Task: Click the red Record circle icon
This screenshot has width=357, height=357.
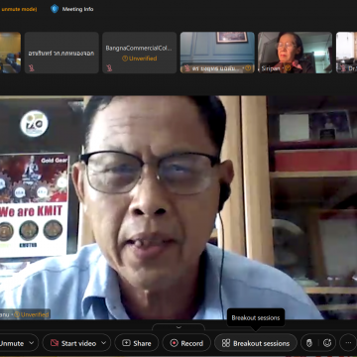Action: click(175, 343)
